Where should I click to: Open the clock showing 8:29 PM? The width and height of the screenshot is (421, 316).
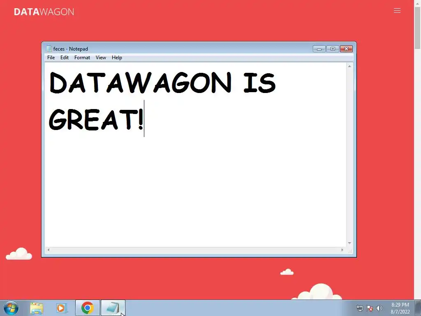pyautogui.click(x=400, y=308)
